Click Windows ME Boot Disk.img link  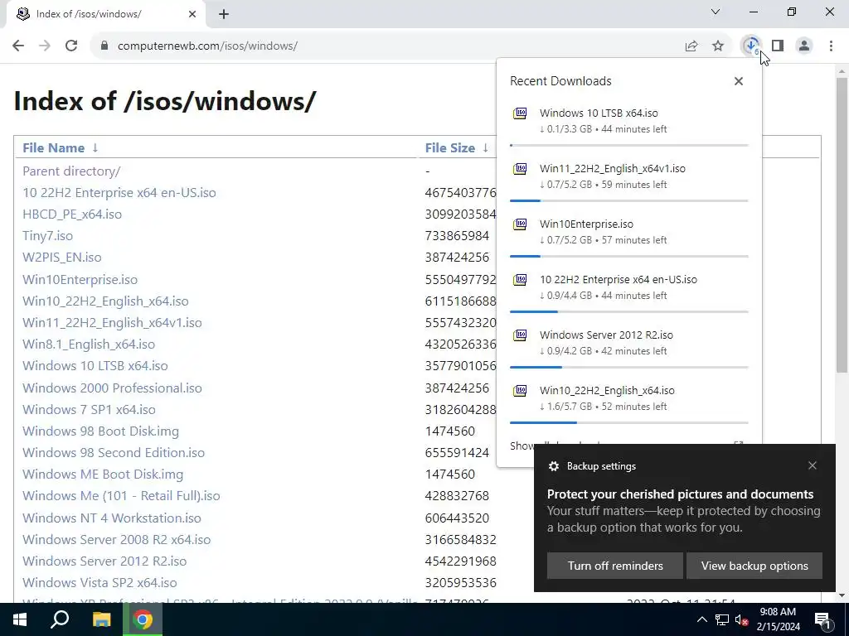(x=103, y=475)
